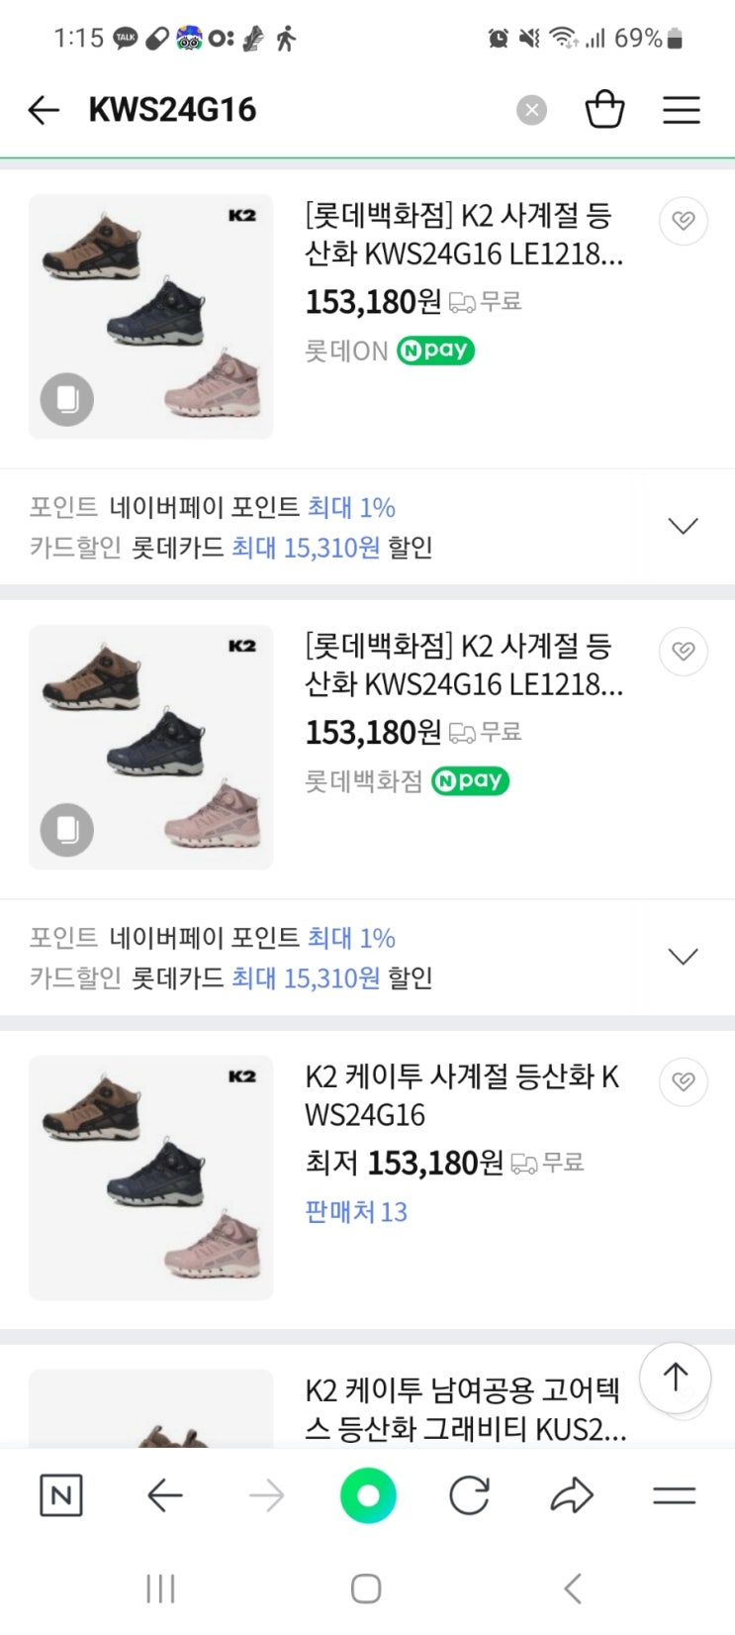This screenshot has width=735, height=1635.
Task: Open first product title [롯데백화점] K2 사계절 등산화
Action: pos(463,235)
